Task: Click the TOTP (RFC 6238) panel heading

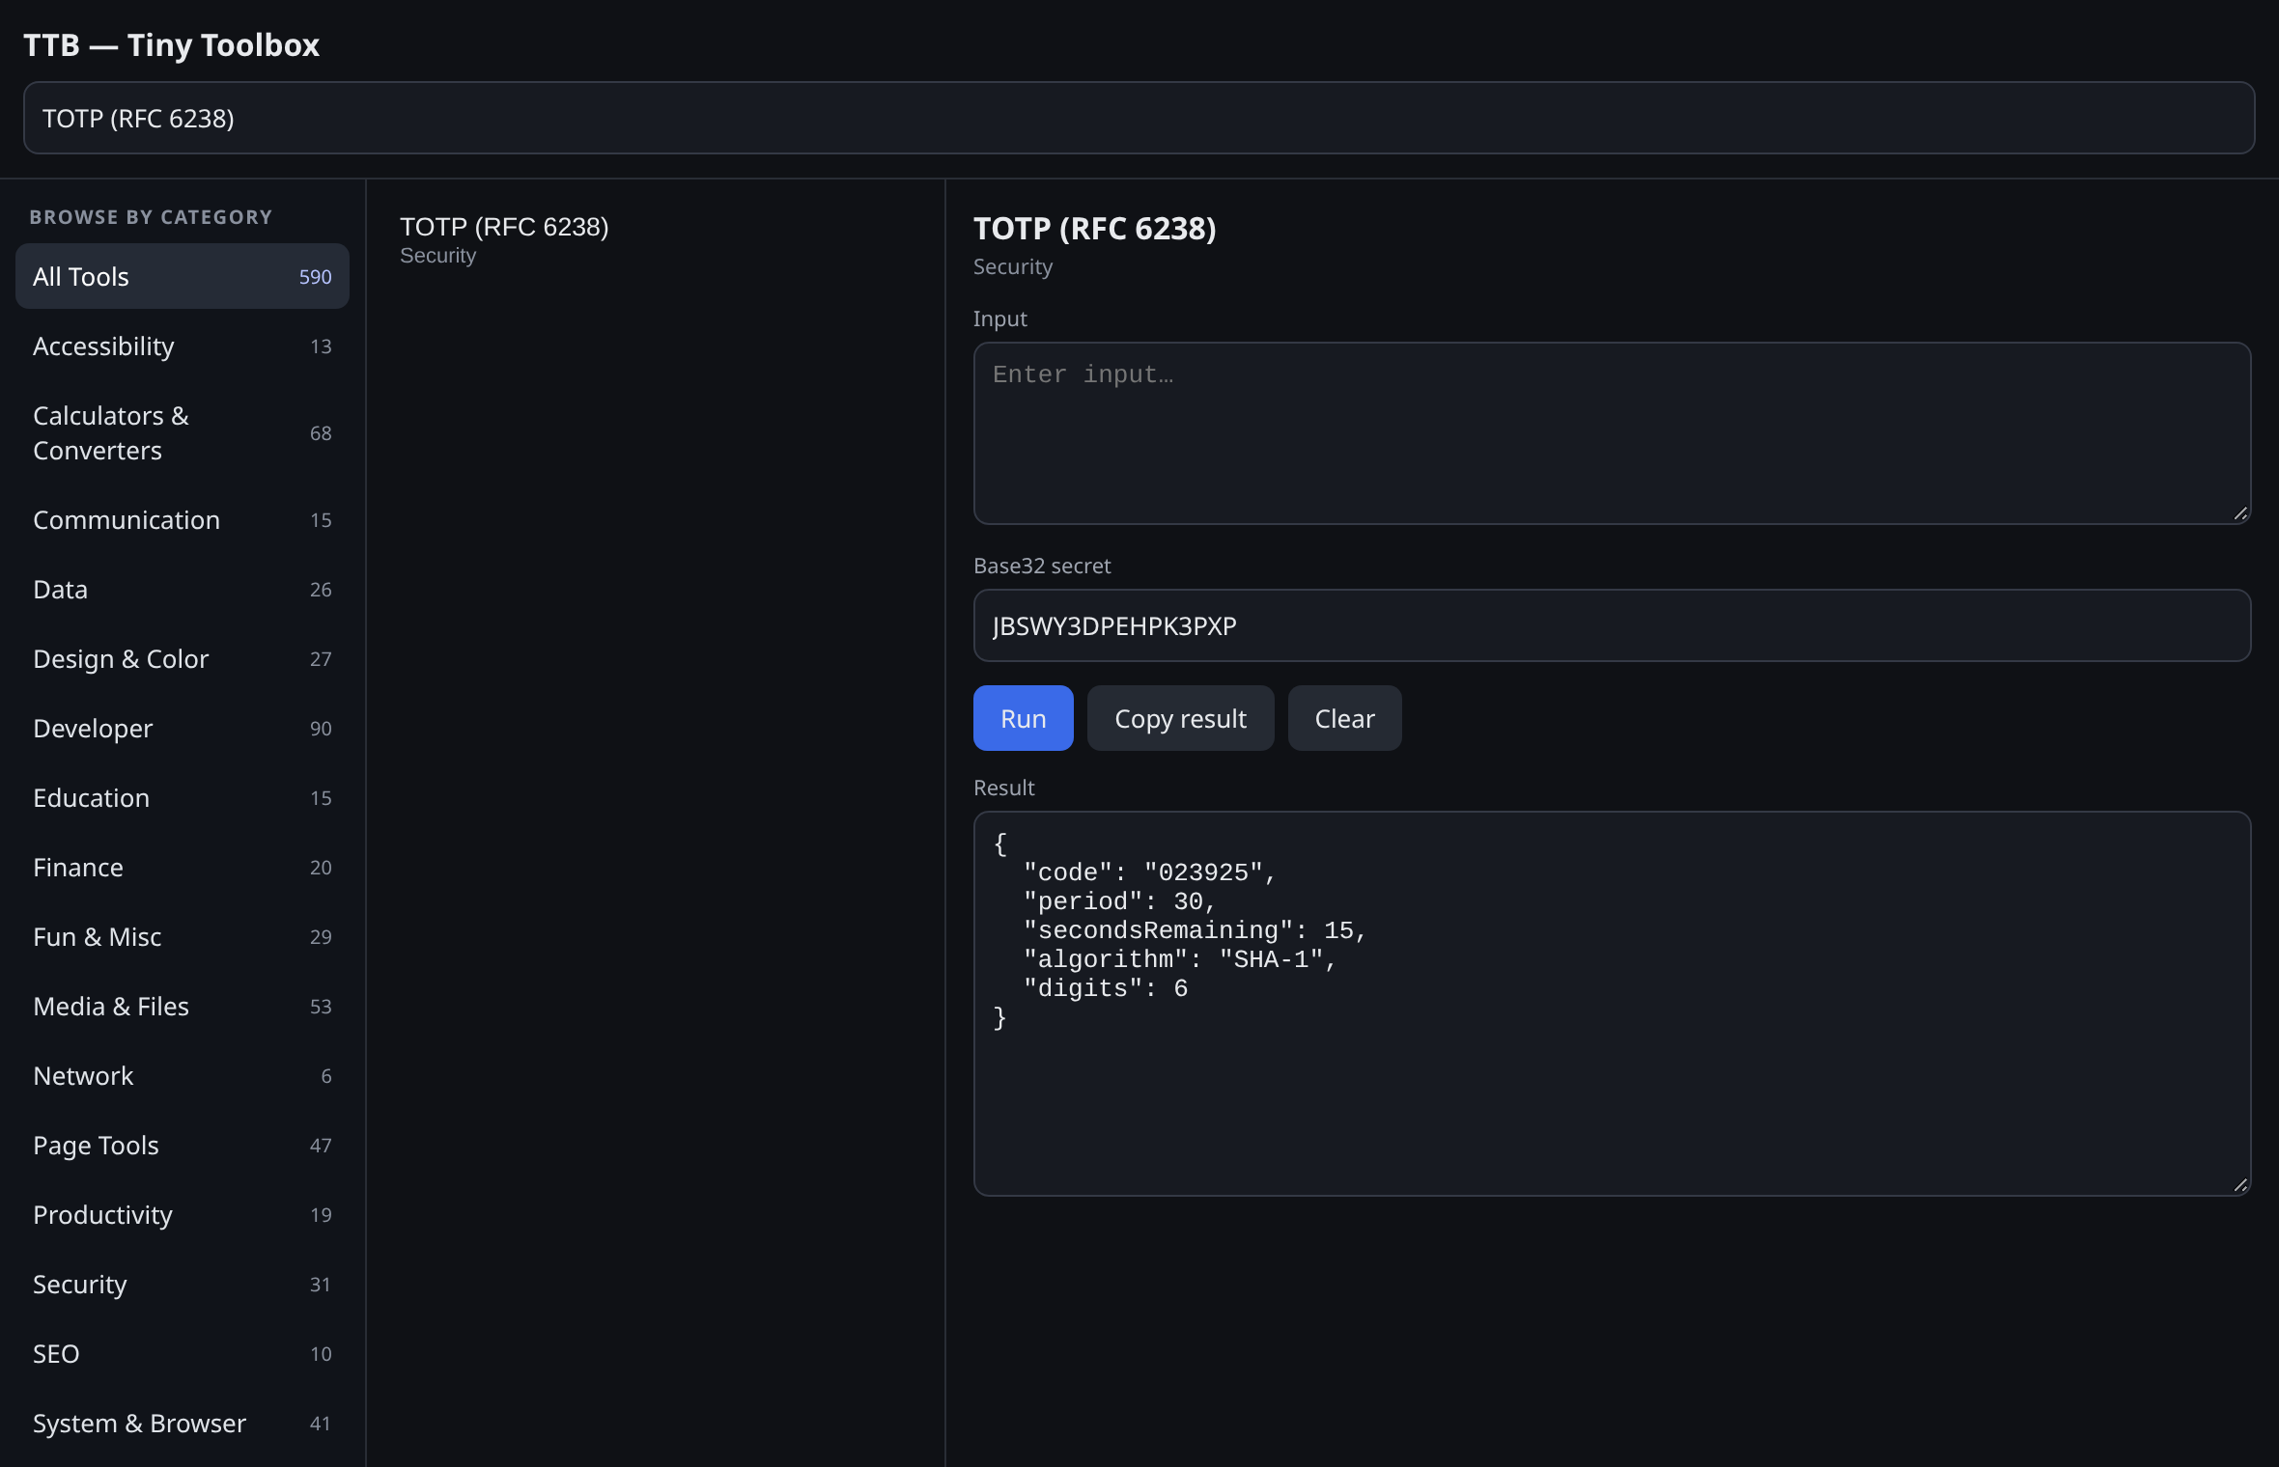Action: pyautogui.click(x=1094, y=228)
